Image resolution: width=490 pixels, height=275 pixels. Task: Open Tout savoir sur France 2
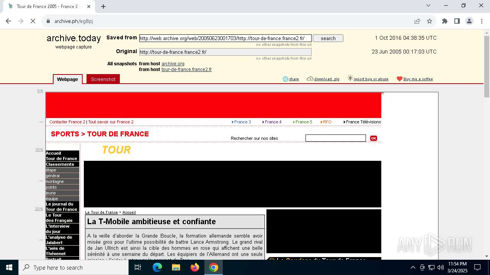pyautogui.click(x=111, y=122)
